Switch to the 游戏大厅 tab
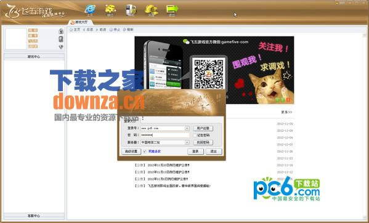 81,22
